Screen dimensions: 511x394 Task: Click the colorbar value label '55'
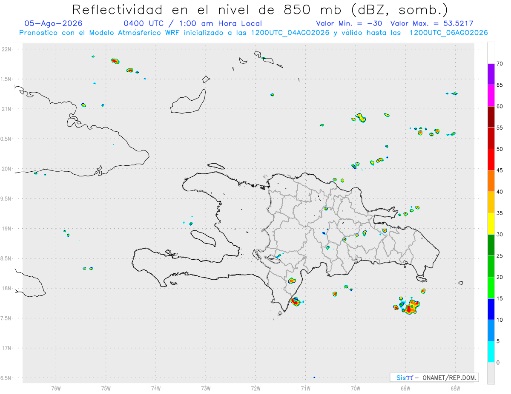pos(500,128)
